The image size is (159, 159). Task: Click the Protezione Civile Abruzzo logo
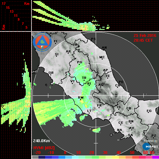(x=42, y=42)
